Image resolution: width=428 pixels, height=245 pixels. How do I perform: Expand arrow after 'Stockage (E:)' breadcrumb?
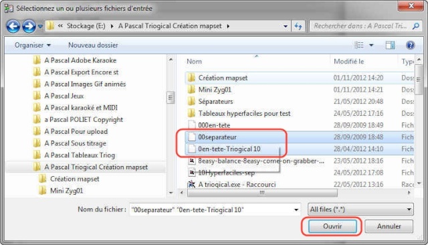(112, 26)
